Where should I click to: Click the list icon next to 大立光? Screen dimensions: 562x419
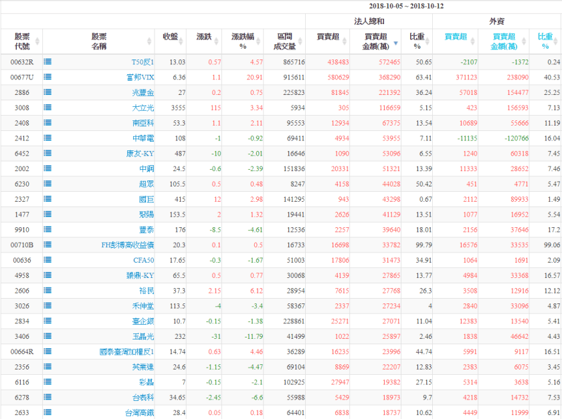pyautogui.click(x=48, y=107)
